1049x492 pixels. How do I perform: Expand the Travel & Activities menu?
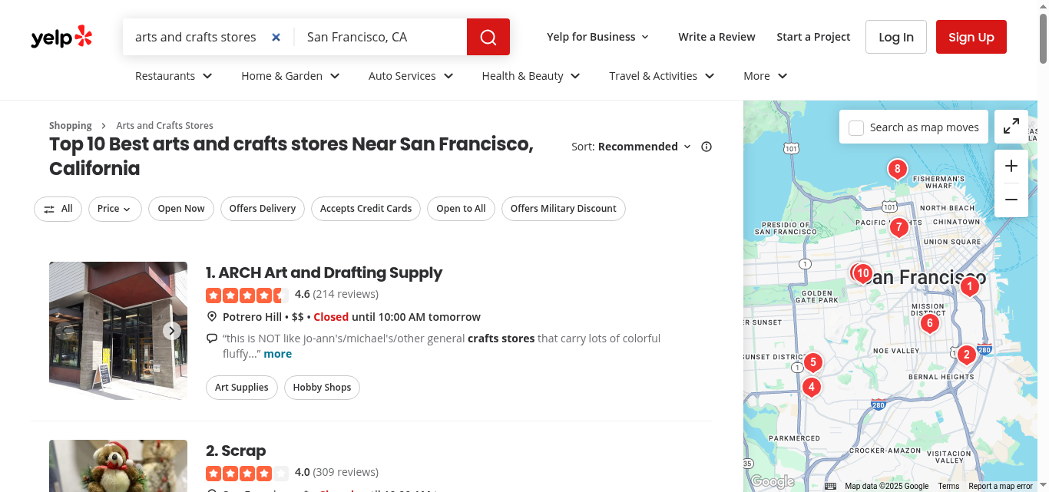coord(662,76)
